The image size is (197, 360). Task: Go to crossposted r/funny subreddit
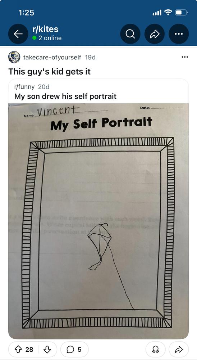coord(24,87)
